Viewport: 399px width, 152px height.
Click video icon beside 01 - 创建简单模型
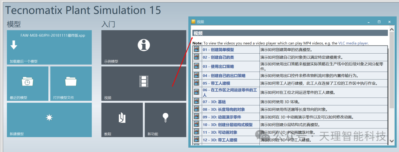click(197, 49)
